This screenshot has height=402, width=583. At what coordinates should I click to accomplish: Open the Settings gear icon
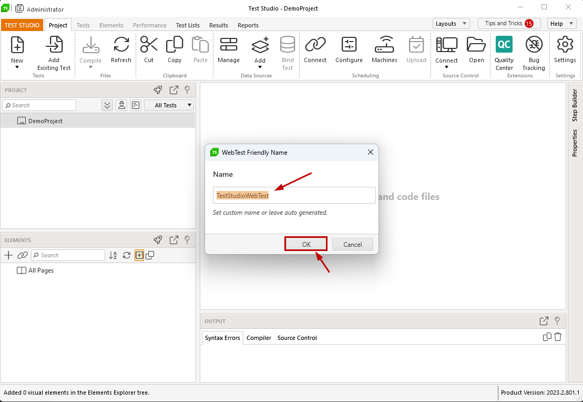565,45
